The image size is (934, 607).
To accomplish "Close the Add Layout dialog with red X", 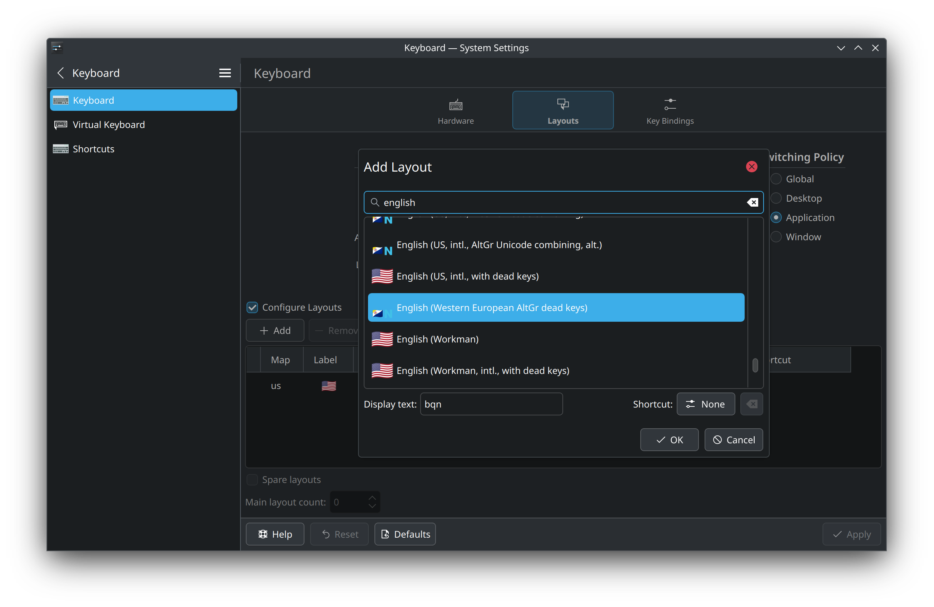I will pyautogui.click(x=751, y=167).
